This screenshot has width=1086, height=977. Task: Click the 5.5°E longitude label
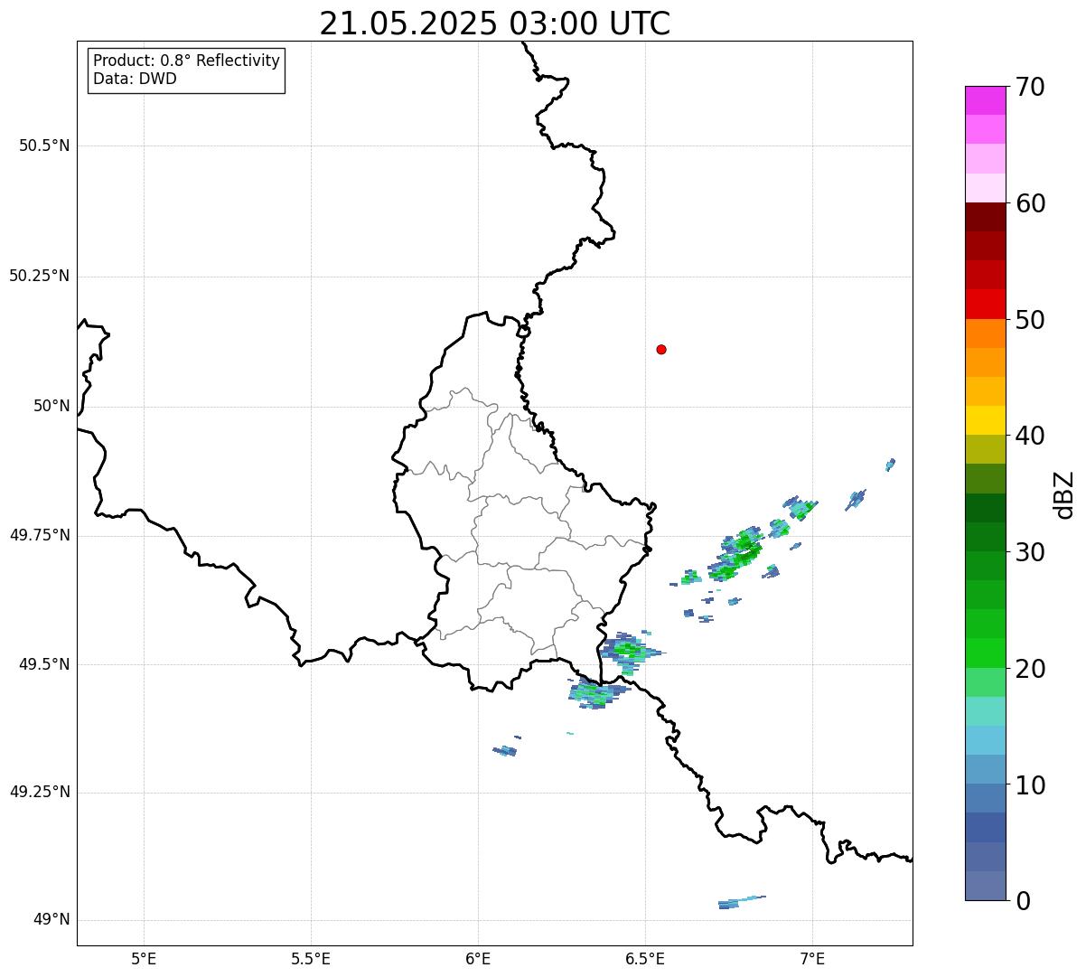tap(311, 959)
